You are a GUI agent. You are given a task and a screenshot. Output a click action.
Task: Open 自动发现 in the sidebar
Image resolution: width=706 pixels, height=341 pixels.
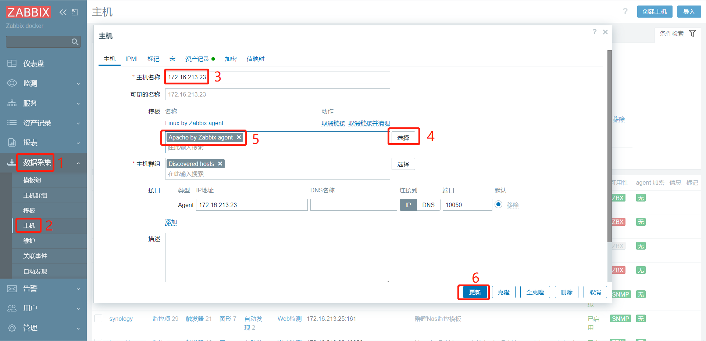35,271
